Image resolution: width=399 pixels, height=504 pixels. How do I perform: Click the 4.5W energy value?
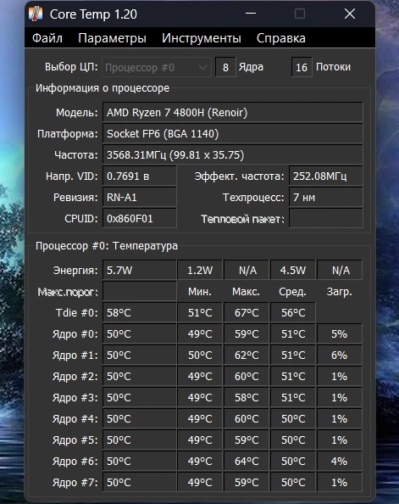(x=293, y=270)
